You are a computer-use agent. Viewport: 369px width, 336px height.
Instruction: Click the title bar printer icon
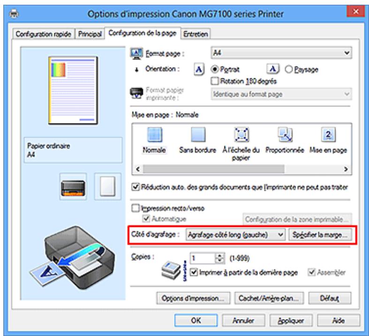click(x=14, y=14)
